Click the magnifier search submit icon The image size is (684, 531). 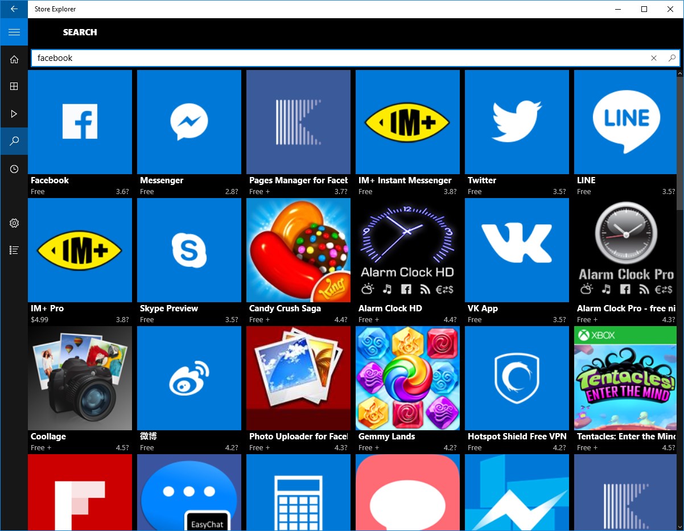click(671, 58)
